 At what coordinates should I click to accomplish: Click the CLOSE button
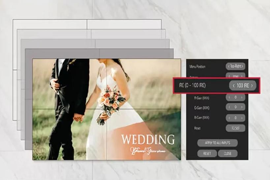point(227,153)
